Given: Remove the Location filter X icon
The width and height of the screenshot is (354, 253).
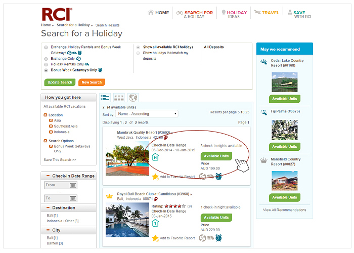Looking at the screenshot, I should pyautogui.click(x=46, y=115).
